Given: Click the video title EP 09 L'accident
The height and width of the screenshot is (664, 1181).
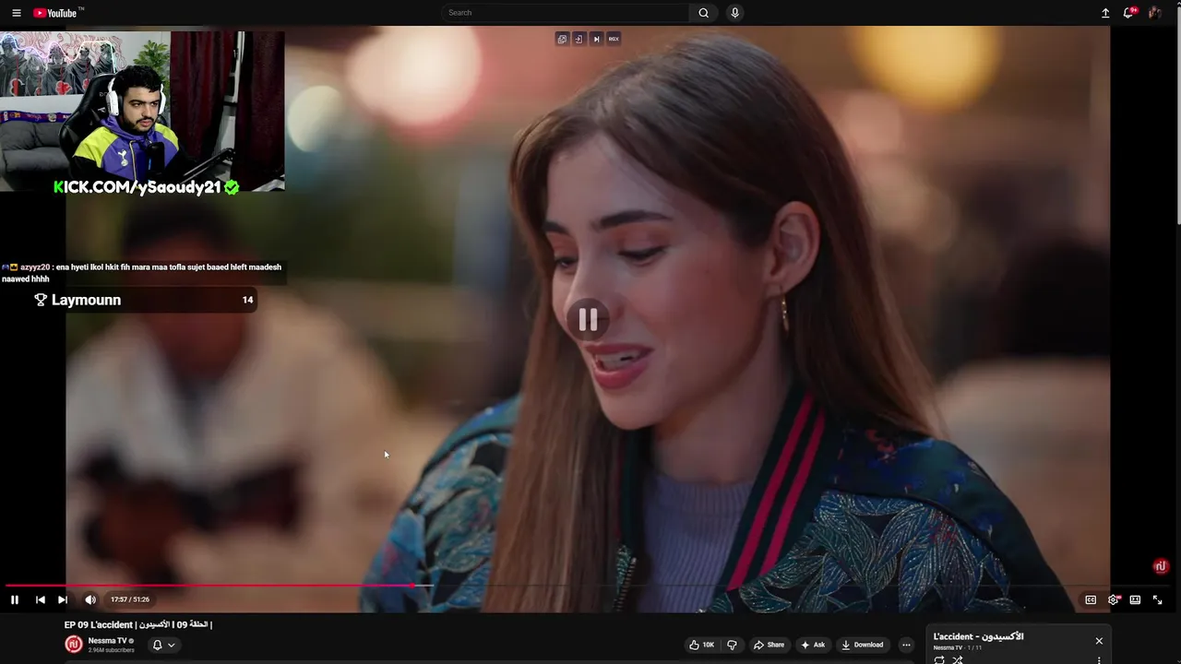Looking at the screenshot, I should click(138, 624).
